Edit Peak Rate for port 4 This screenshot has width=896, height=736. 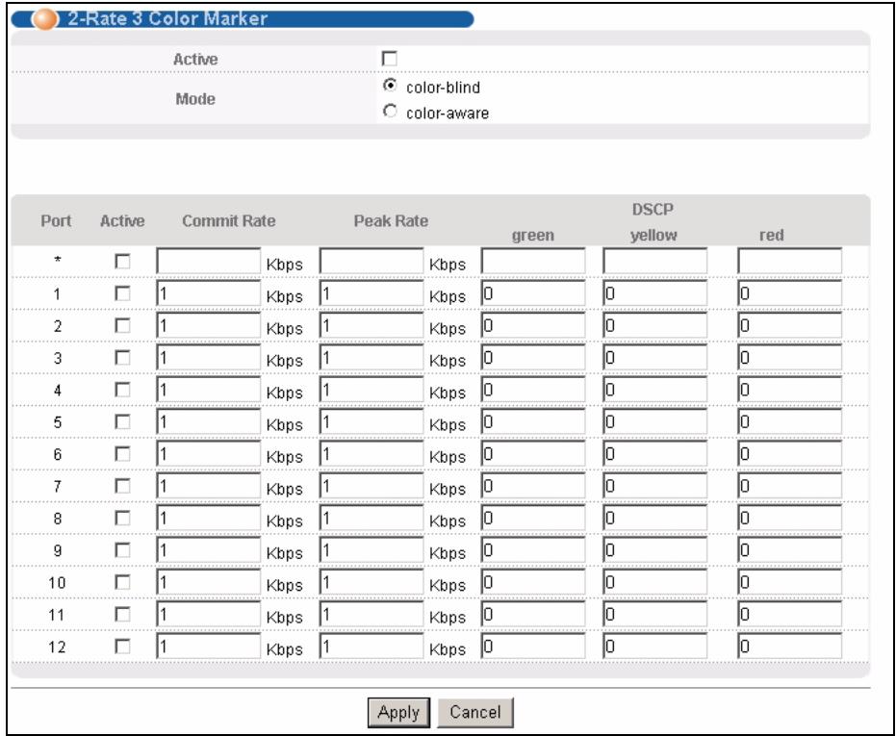371,390
